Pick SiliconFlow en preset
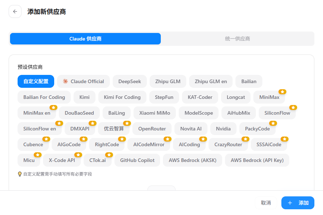323x215 pixels. tap(39, 129)
